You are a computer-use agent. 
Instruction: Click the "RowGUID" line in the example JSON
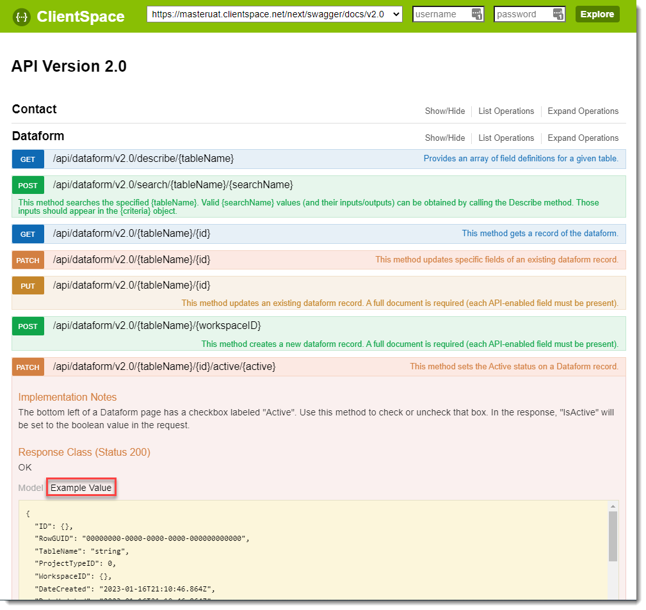[142, 539]
